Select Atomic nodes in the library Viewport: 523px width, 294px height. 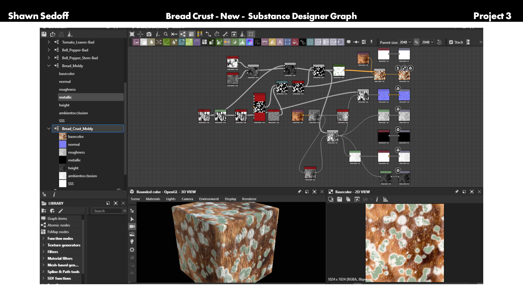pyautogui.click(x=59, y=225)
